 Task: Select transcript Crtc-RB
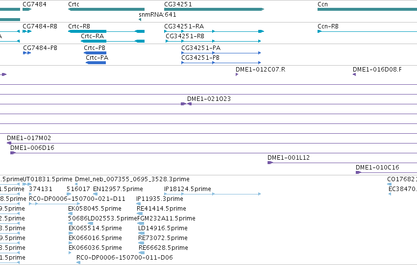(x=106, y=31)
